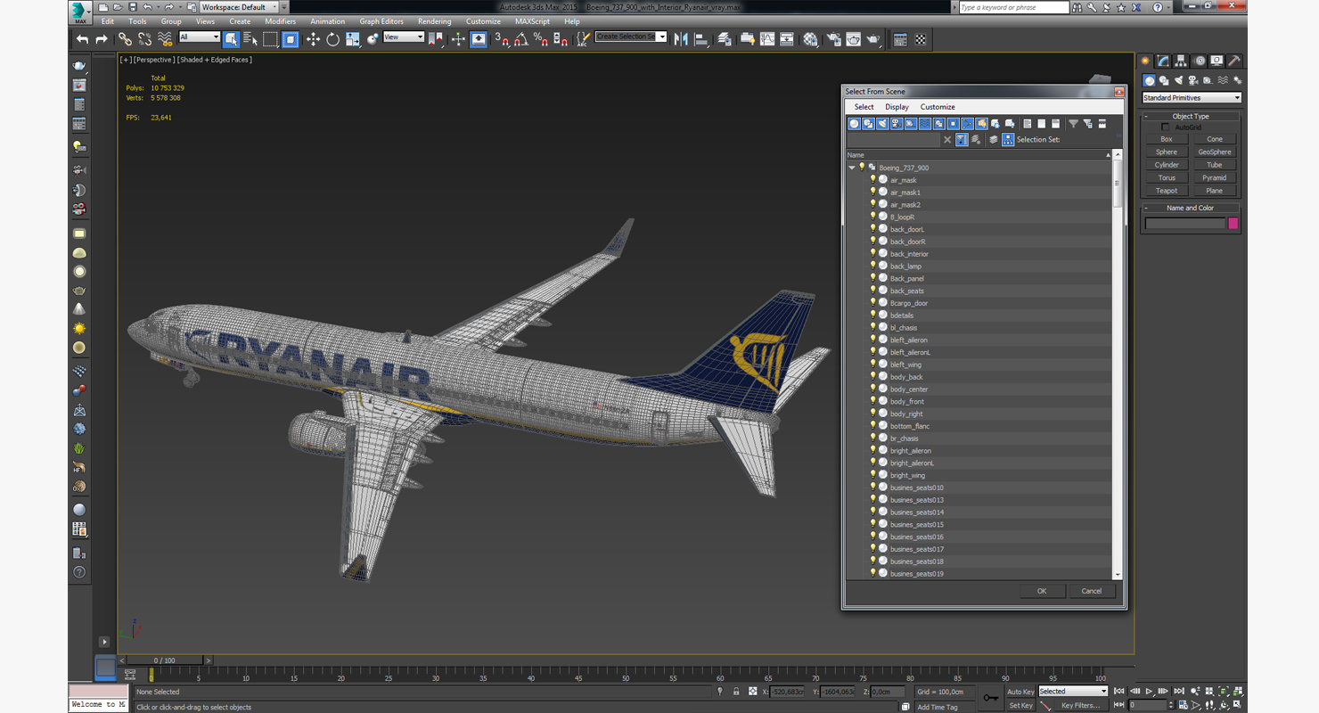
Task: Open Key Filters dialog button
Action: click(x=1080, y=705)
